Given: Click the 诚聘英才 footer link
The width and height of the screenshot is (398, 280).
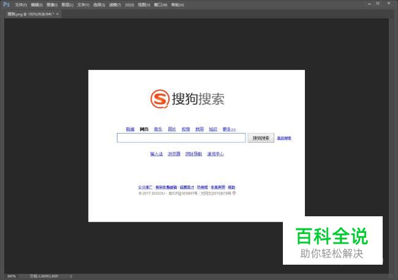Looking at the screenshot, I should tap(187, 187).
